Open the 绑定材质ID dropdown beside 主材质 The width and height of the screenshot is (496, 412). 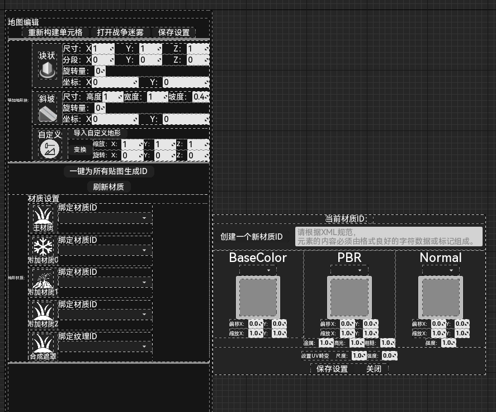[x=105, y=218]
